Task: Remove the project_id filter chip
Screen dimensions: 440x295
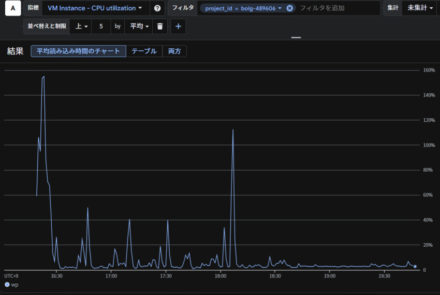Action: (x=289, y=8)
